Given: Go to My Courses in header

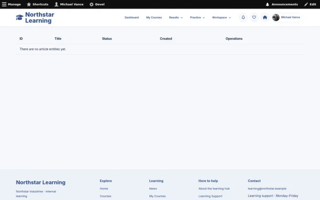Looking at the screenshot, I should pos(154,17).
